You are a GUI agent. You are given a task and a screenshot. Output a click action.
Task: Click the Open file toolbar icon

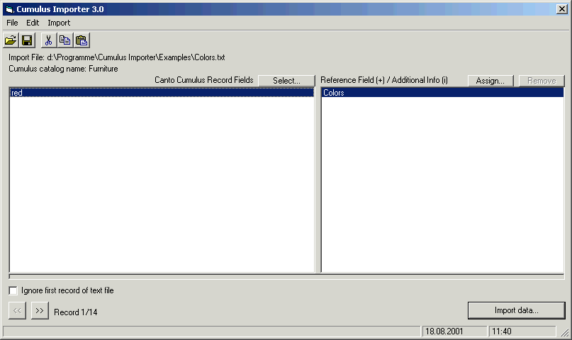coord(11,40)
